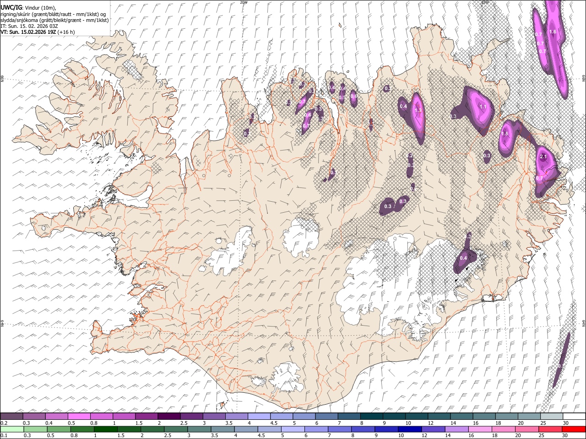Click the '1.2' precipitation value on the map
This screenshot has width=586, height=439.
pyautogui.click(x=418, y=111)
